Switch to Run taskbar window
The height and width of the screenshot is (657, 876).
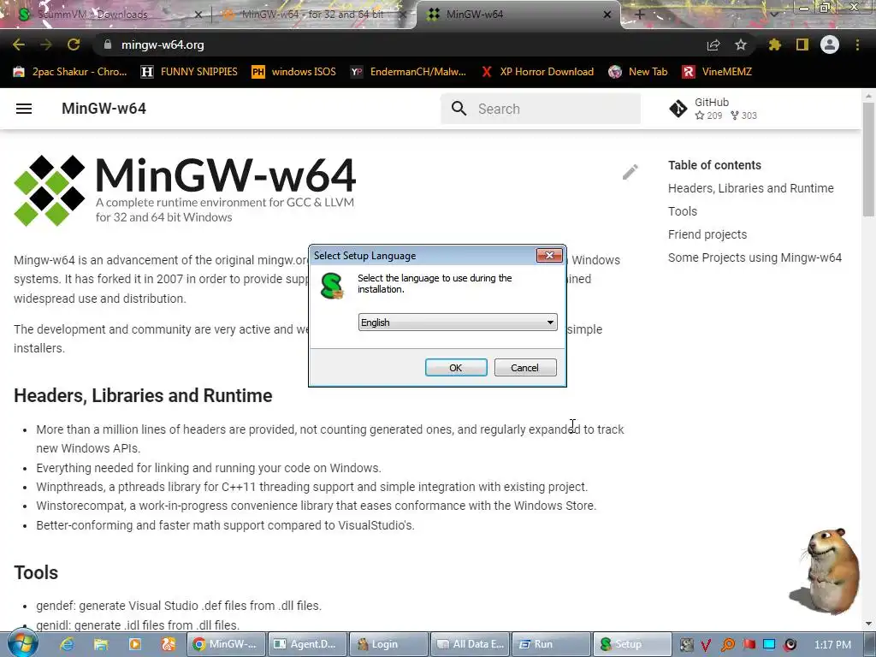pyautogui.click(x=551, y=644)
